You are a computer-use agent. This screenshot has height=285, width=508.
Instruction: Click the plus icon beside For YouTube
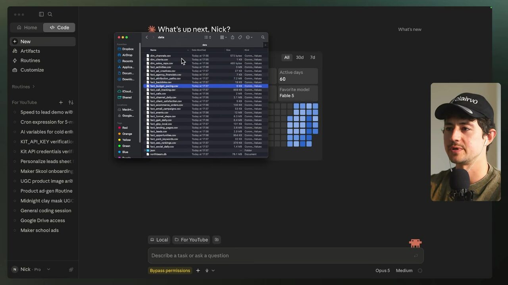pyautogui.click(x=61, y=103)
